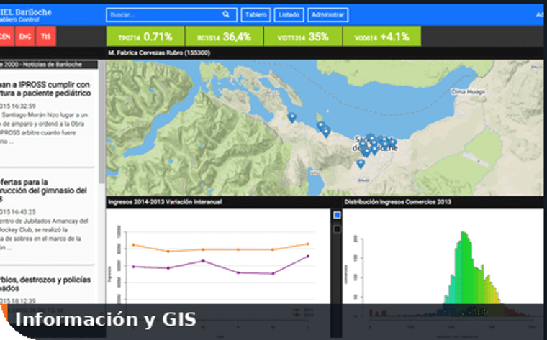This screenshot has height=340, width=547.
Task: Select the red ENC tab
Action: coord(24,36)
